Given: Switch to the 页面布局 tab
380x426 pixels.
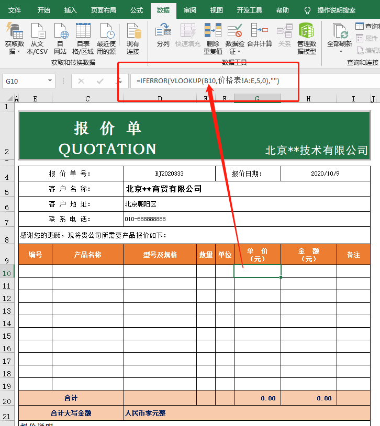Looking at the screenshot, I should pos(103,10).
